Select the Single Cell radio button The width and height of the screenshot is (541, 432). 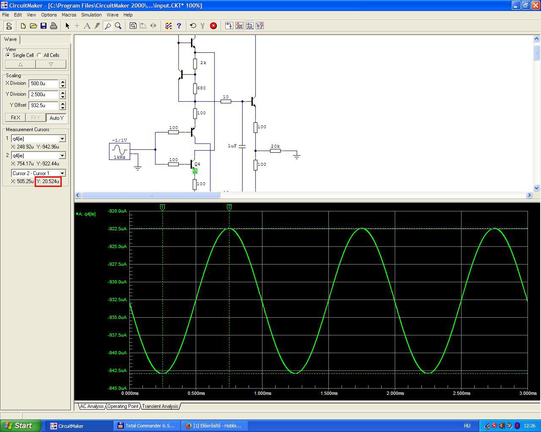8,55
